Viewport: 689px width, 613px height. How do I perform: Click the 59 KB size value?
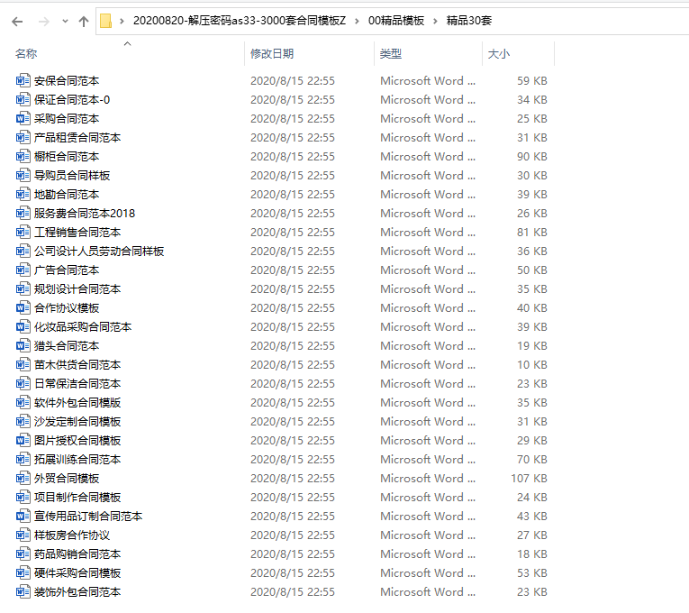tap(531, 80)
